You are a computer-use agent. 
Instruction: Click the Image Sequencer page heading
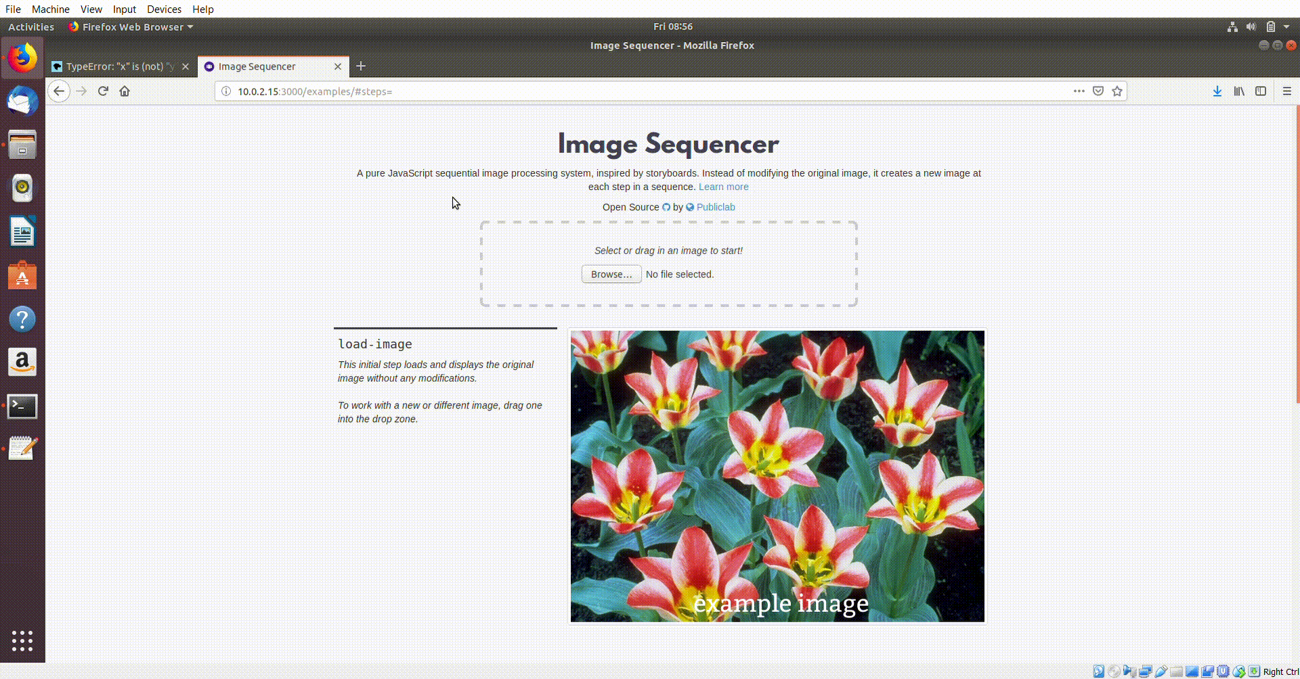(668, 144)
